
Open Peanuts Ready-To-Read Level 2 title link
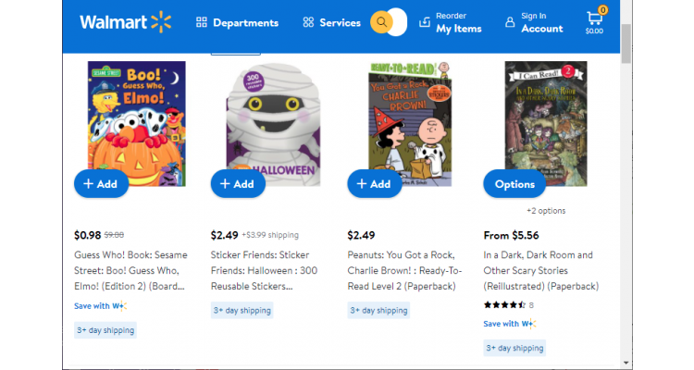click(x=404, y=270)
